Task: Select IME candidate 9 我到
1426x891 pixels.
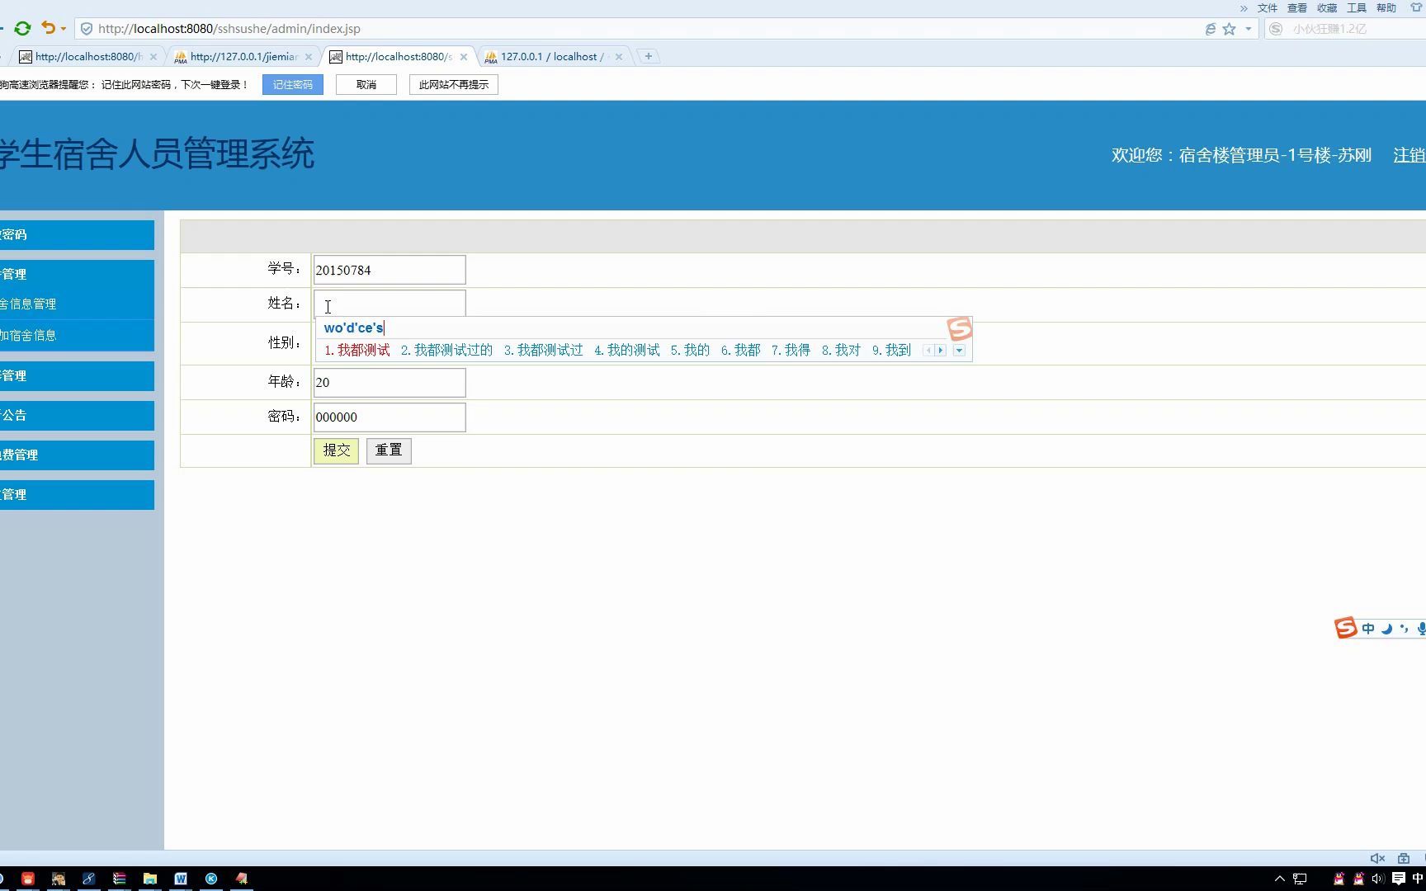Action: [x=891, y=351]
